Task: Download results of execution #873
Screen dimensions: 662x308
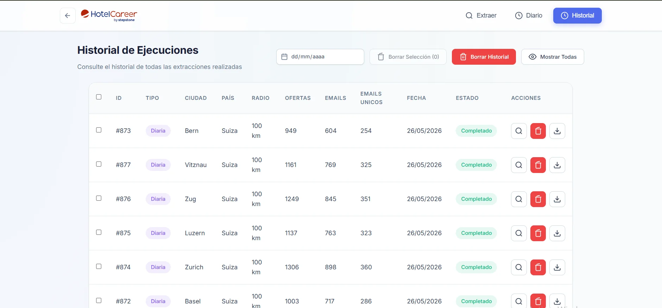Action: [557, 131]
